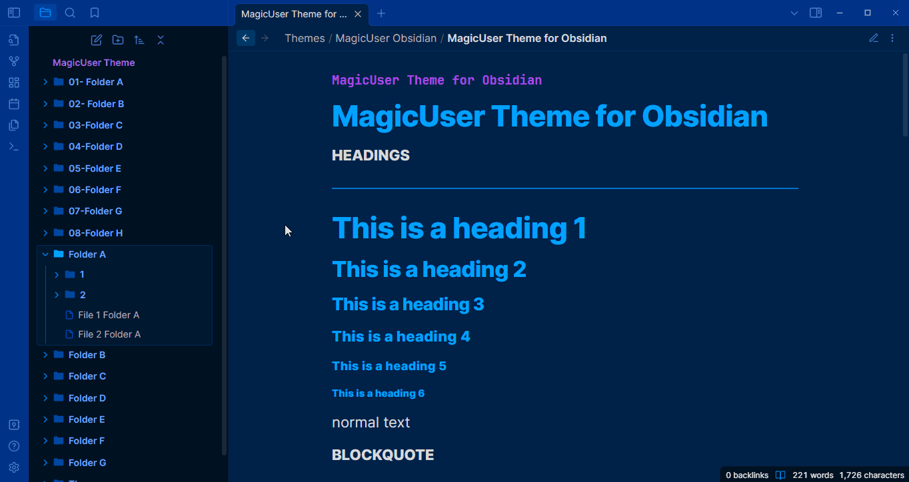
Task: Change the file explorer sort order
Action: (139, 40)
